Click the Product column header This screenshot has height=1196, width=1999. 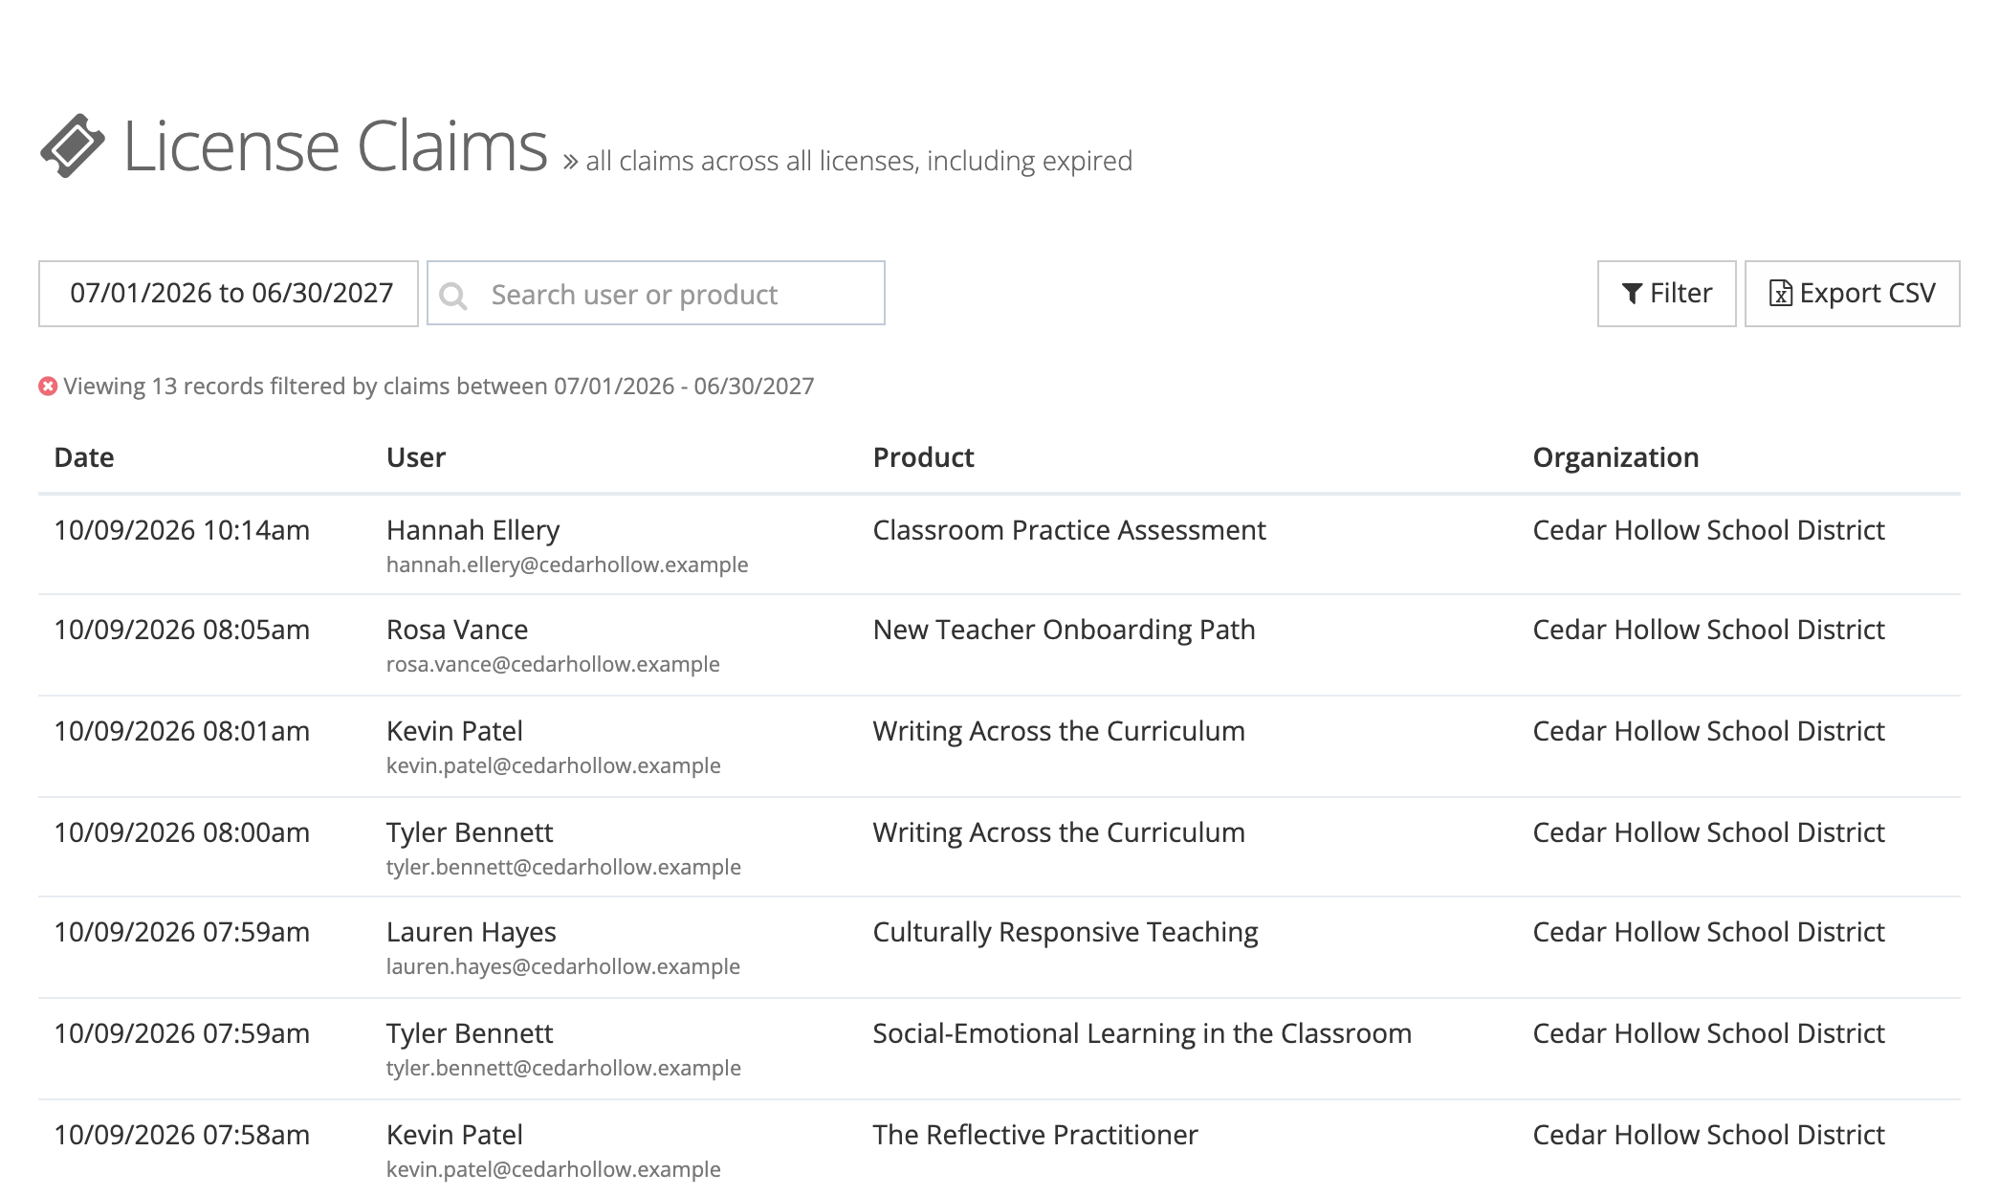(x=923, y=457)
